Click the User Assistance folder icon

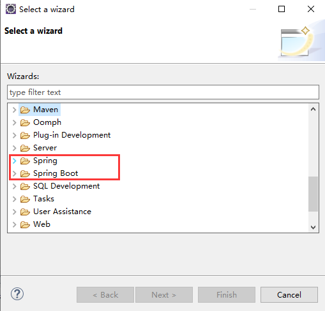[25, 212]
